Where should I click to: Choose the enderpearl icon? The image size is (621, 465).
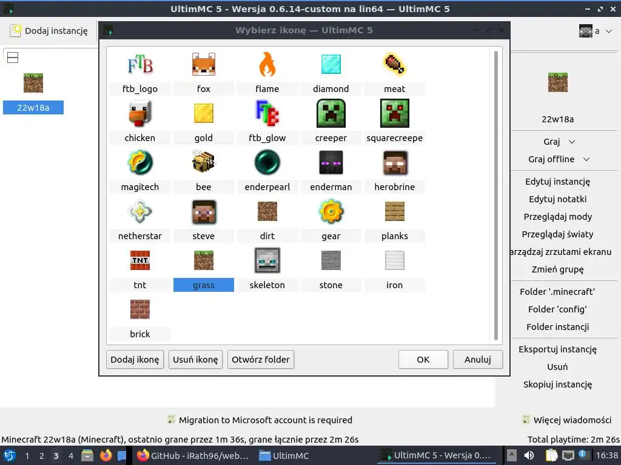coord(267,162)
